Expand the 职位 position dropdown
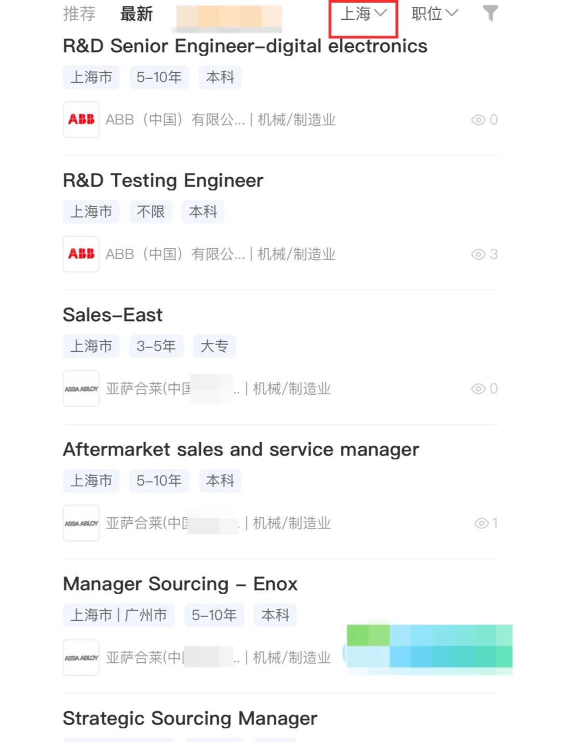This screenshot has height=748, width=561. point(435,14)
